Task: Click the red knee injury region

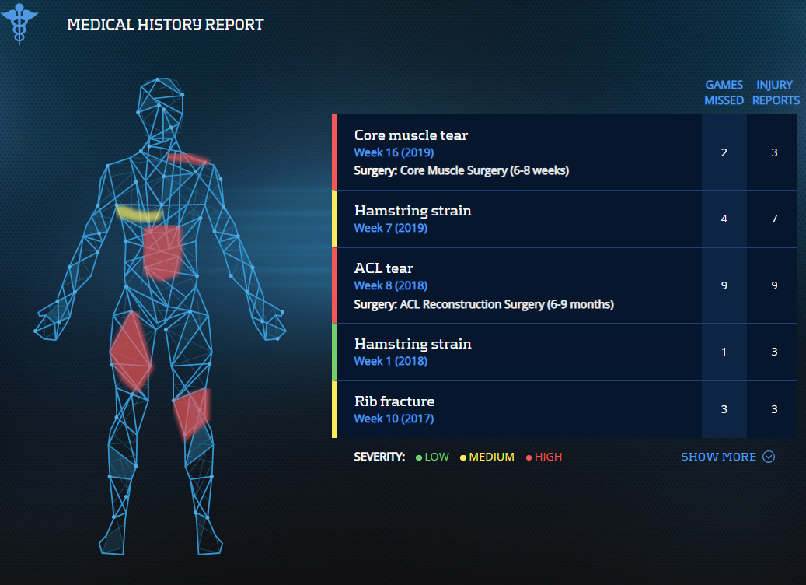Action: pos(191,412)
